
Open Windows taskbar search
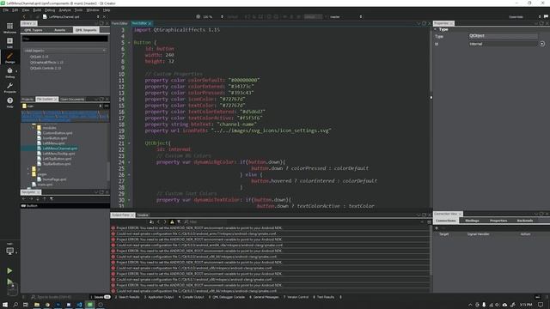15,305
